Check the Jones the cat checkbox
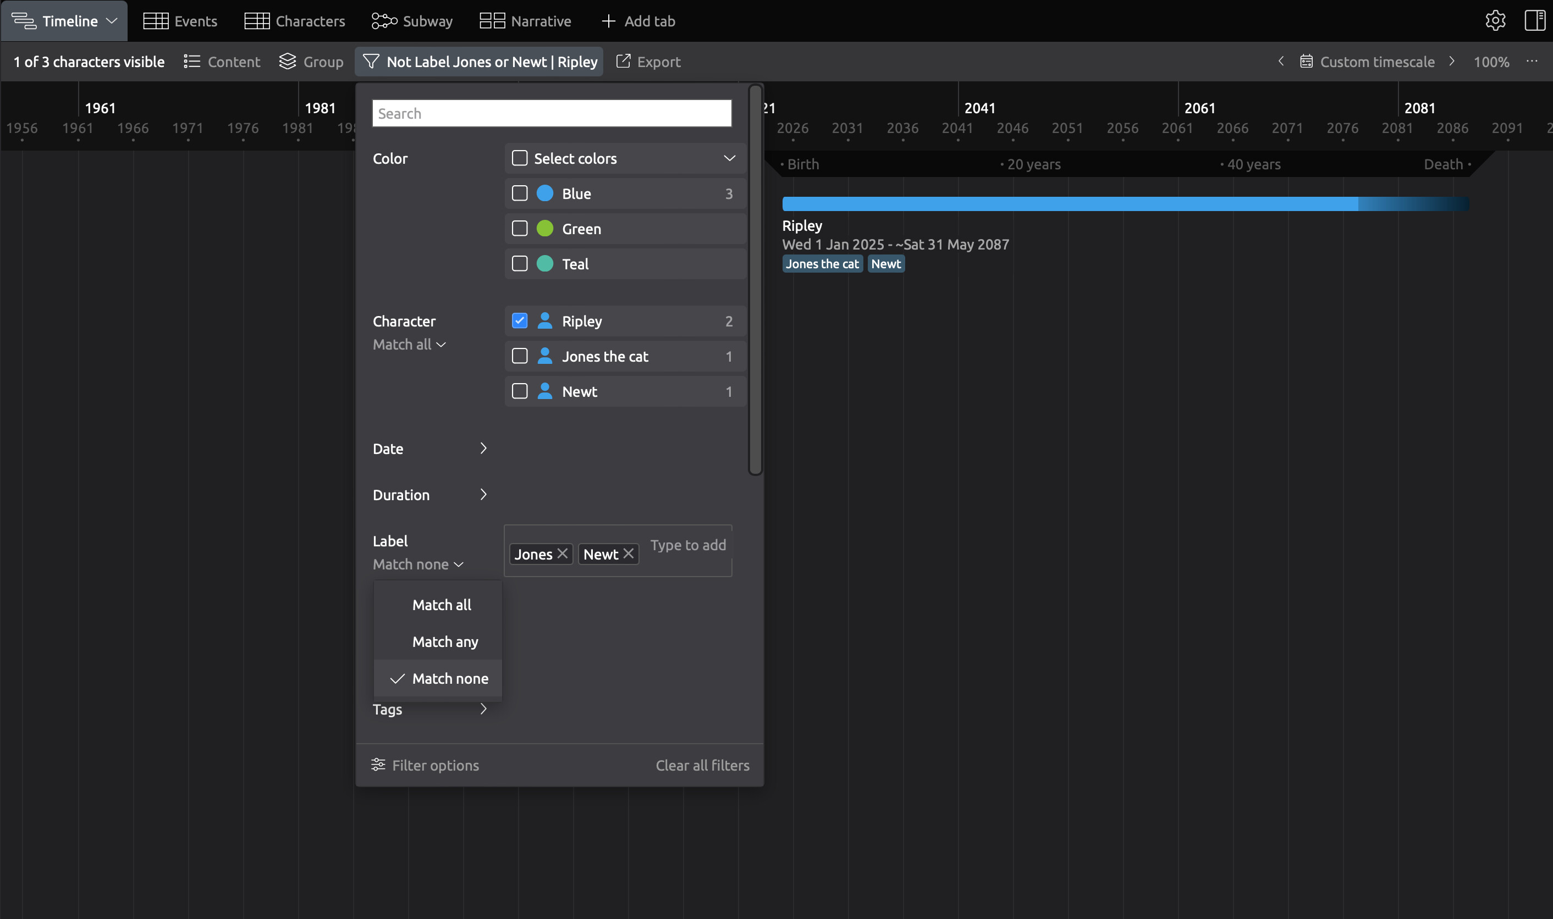The width and height of the screenshot is (1553, 919). click(520, 356)
